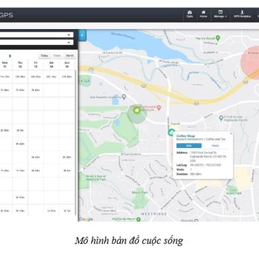Click the Highlands Ranch green pin at bottom
Screen dimensions: 259x253
[x=138, y=219]
